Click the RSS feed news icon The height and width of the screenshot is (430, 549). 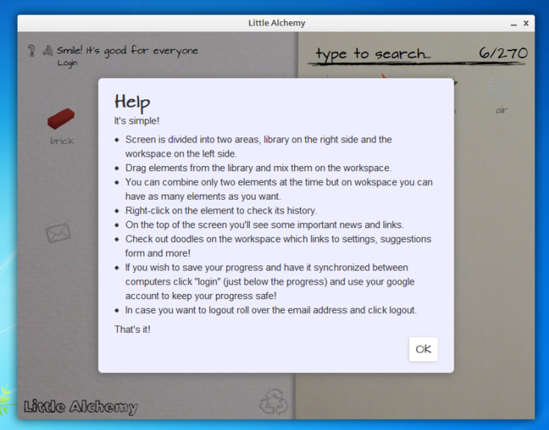47,51
